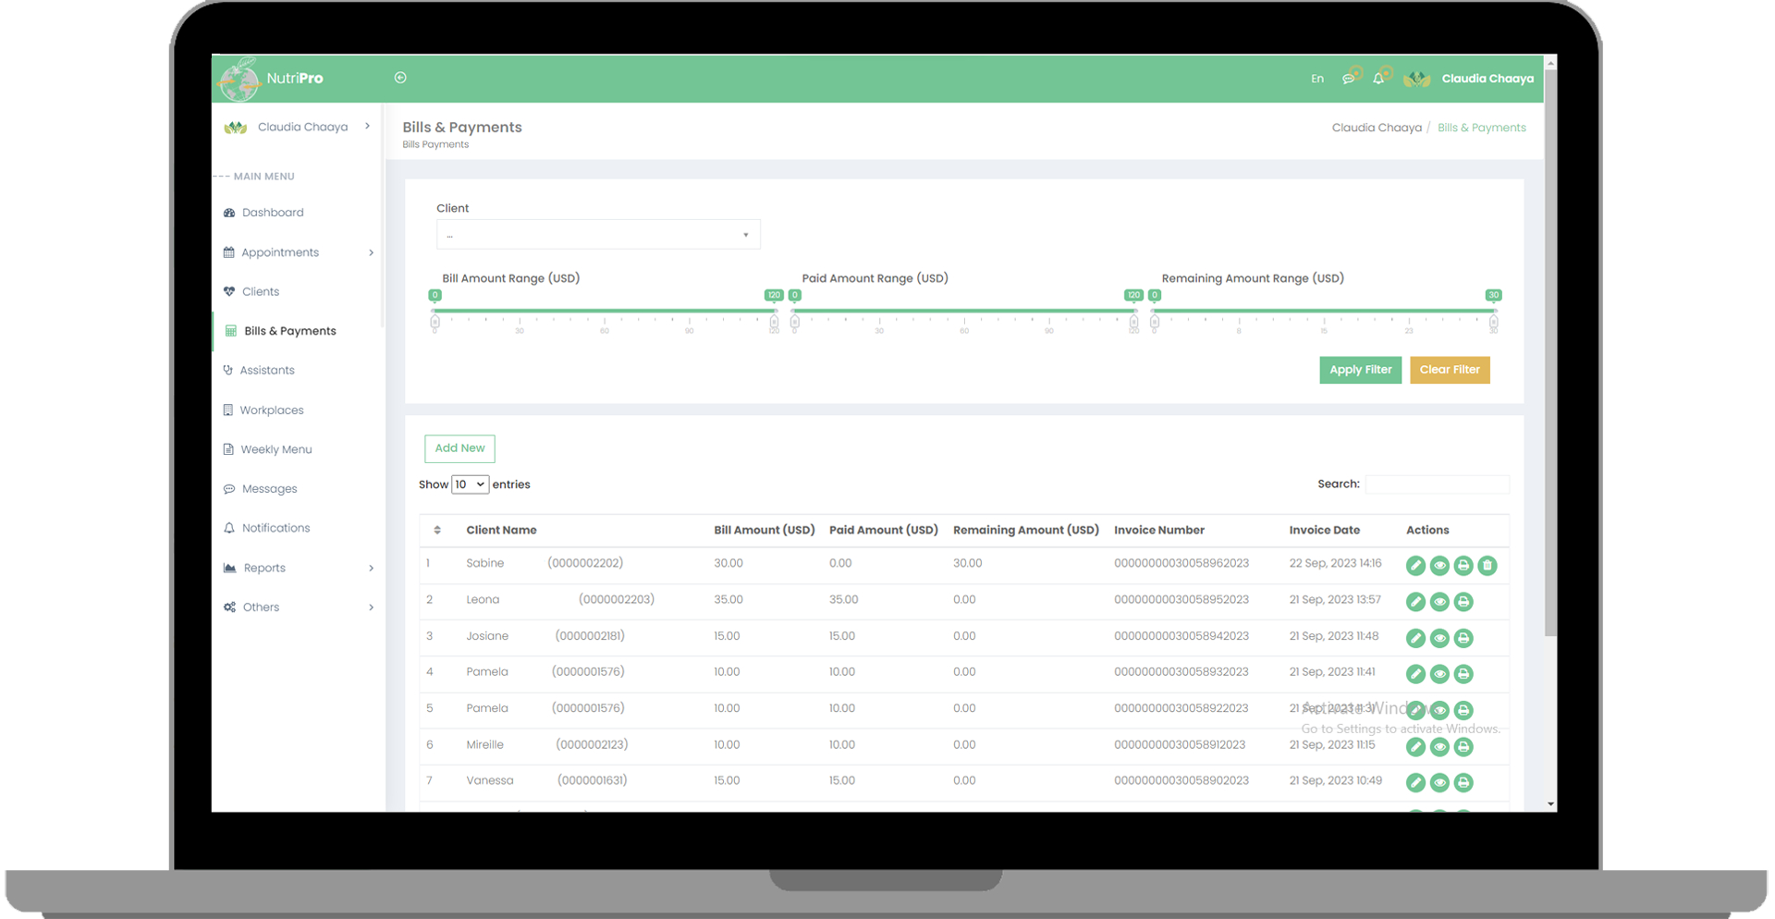Print Leona's invoice using printer icon
Screen dimensions: 1775x919
pyautogui.click(x=1463, y=602)
